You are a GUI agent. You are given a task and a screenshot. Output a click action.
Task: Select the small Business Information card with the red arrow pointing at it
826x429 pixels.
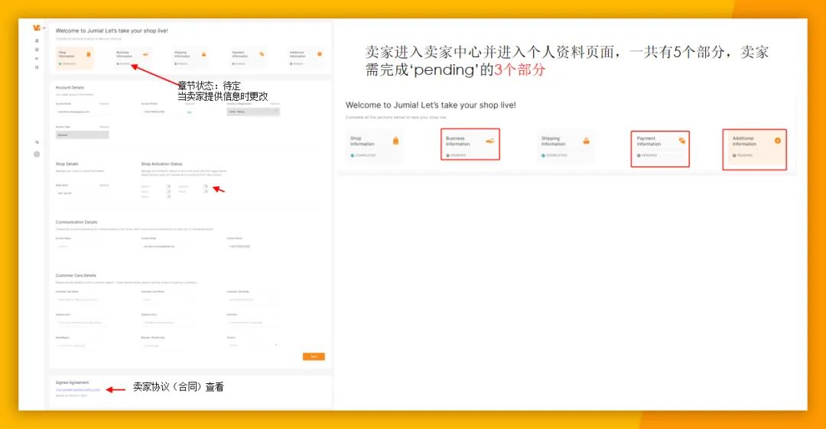132,58
